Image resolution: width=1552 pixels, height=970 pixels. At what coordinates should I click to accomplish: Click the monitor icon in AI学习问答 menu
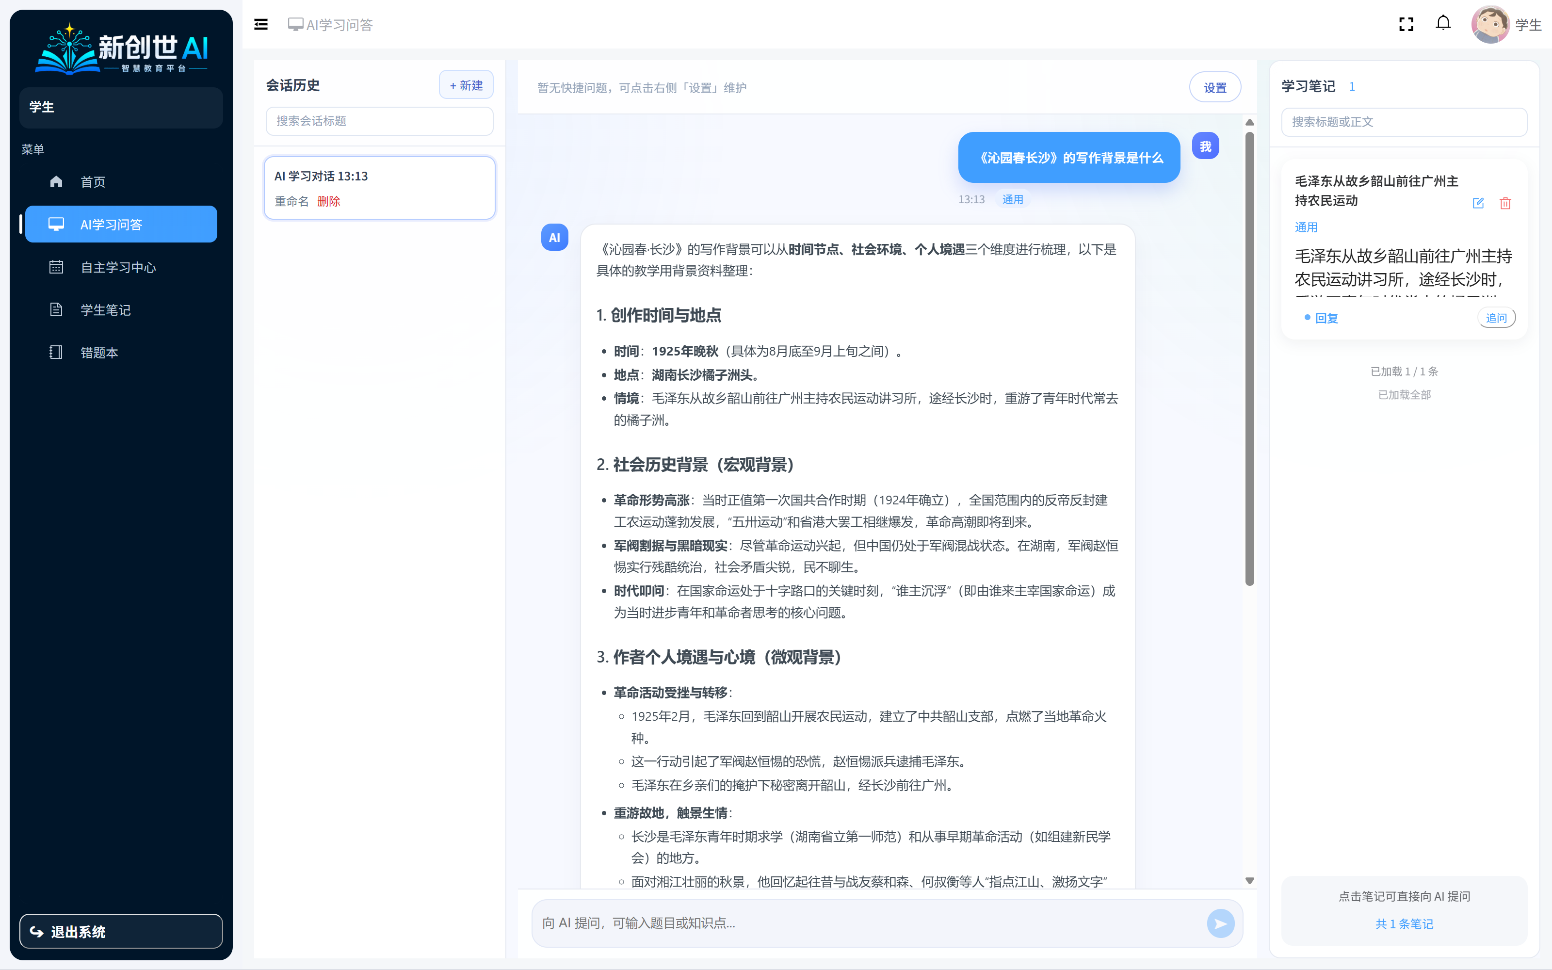(56, 224)
